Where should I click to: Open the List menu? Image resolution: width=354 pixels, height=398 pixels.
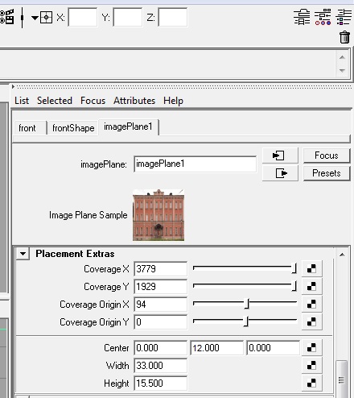tap(22, 101)
